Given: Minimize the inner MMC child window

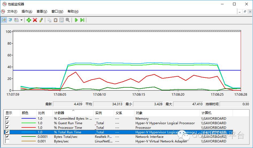Looking at the screenshot, I should (240, 11).
